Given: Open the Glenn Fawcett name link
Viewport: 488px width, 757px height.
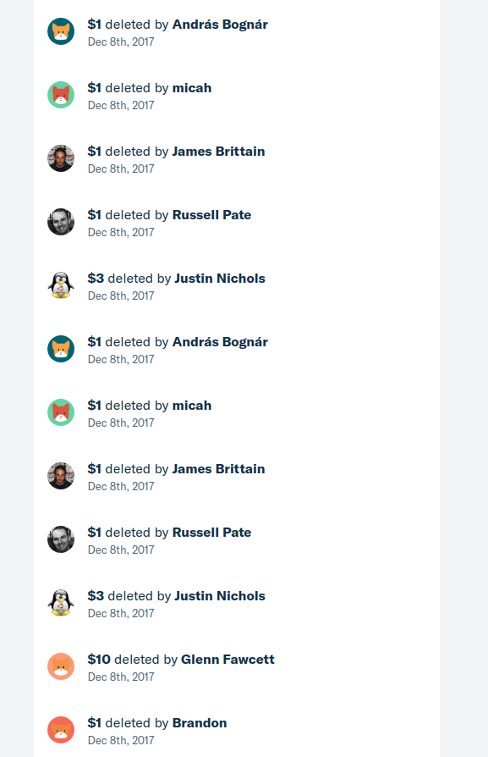Looking at the screenshot, I should (228, 660).
